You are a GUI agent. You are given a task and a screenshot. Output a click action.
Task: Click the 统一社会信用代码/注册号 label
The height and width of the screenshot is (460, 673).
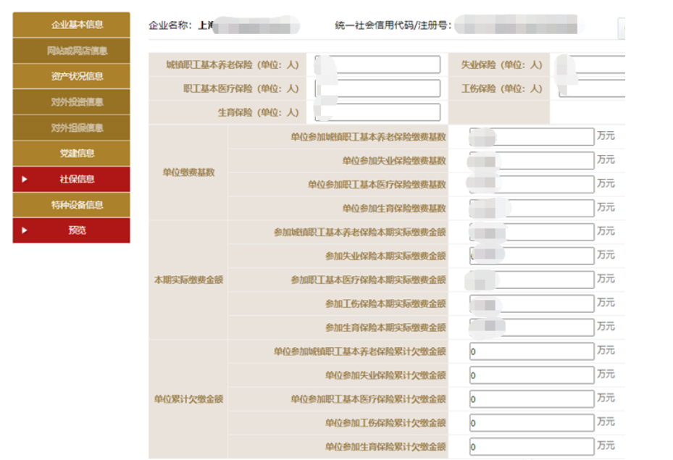(x=393, y=25)
